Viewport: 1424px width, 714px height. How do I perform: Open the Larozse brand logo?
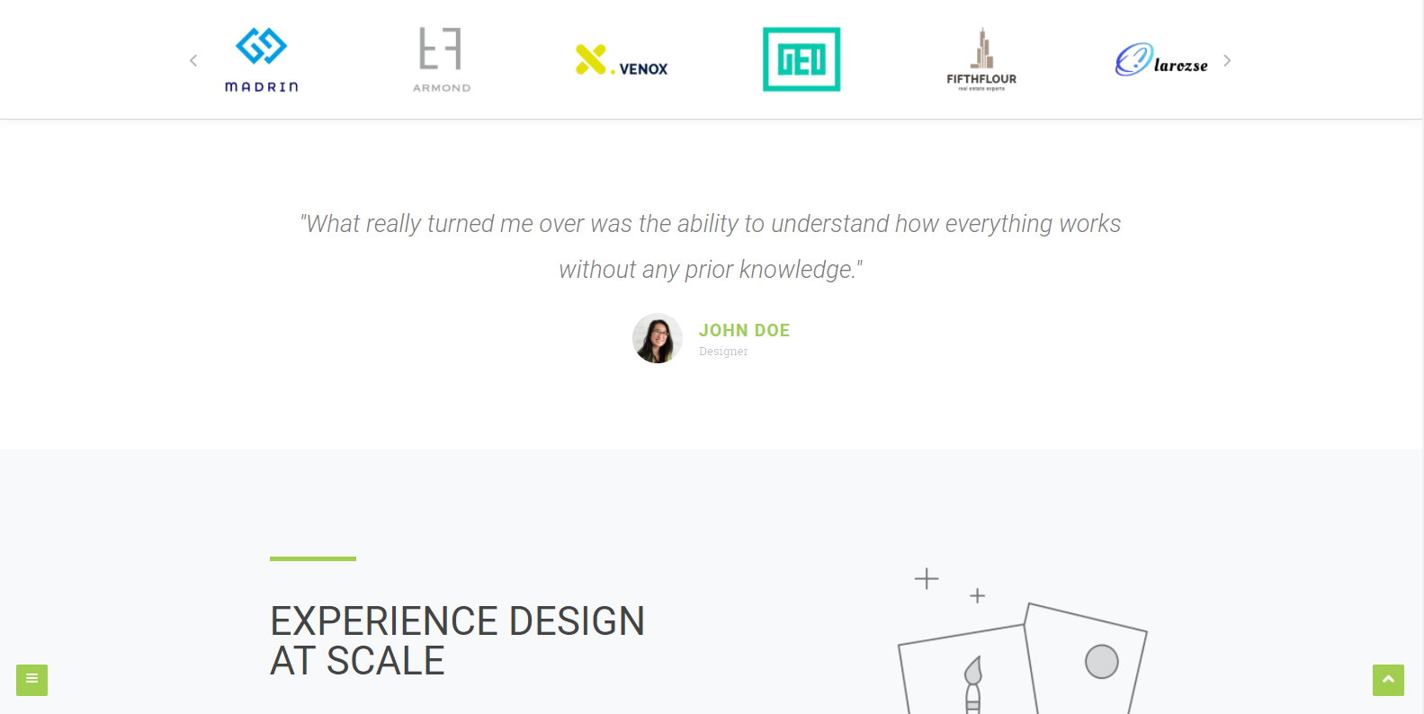(x=1161, y=60)
